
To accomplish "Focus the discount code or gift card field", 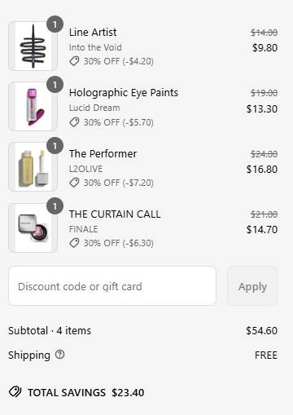I will point(112,286).
